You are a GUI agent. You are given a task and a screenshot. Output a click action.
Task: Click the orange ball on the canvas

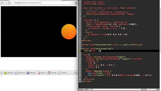click(x=69, y=32)
